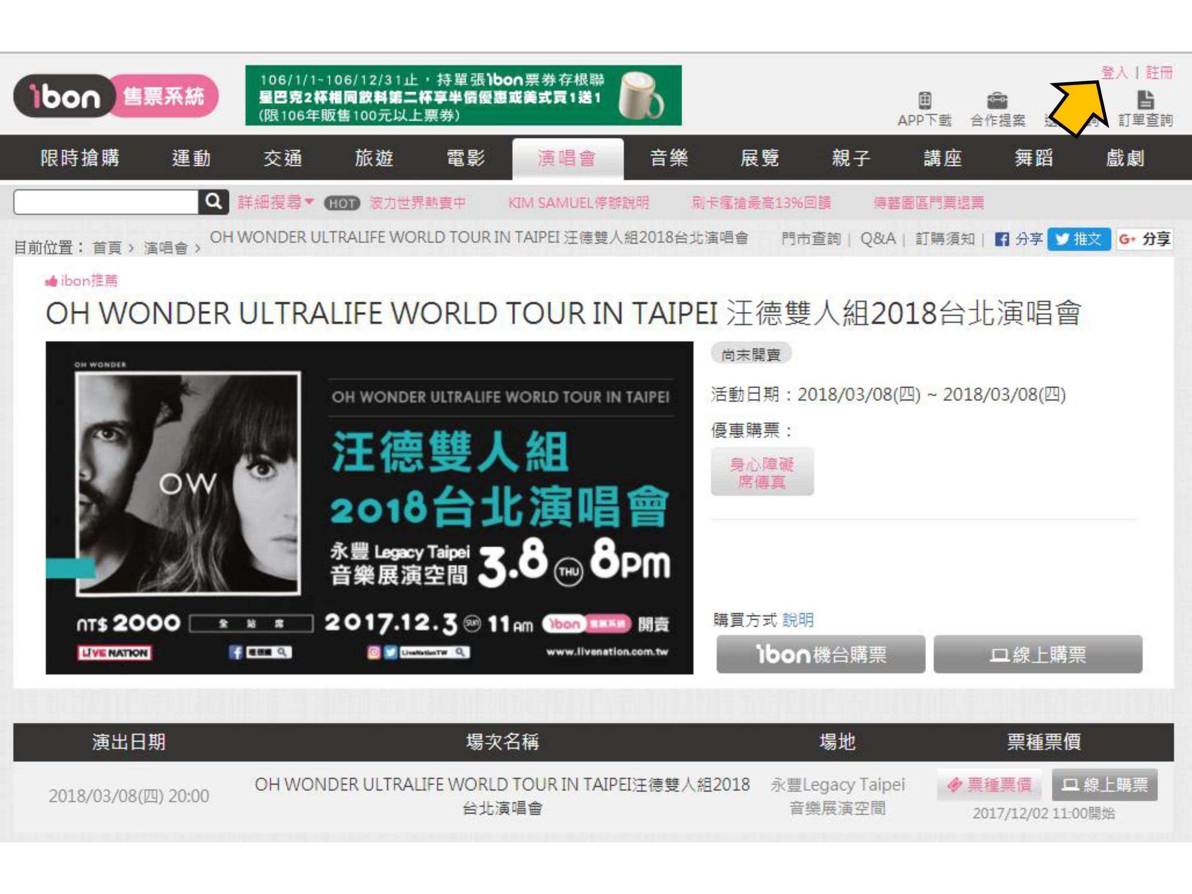Image resolution: width=1192 pixels, height=894 pixels.
Task: Click into the search input field
Action: pyautogui.click(x=106, y=202)
